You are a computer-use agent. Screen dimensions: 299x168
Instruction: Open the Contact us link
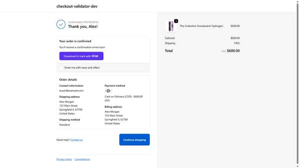pos(77,140)
